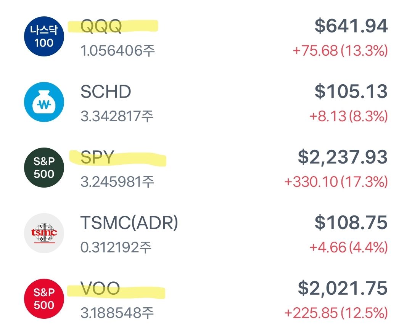Viewport: 412px width, 334px height.
Task: Tap the SCHD value $105.13
Action: 351,92
